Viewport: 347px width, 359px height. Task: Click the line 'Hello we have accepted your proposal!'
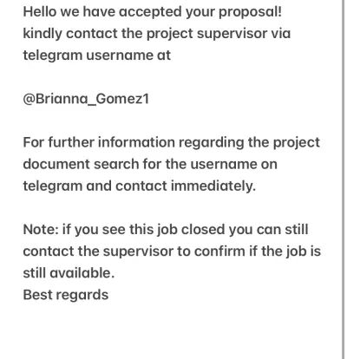pos(152,12)
